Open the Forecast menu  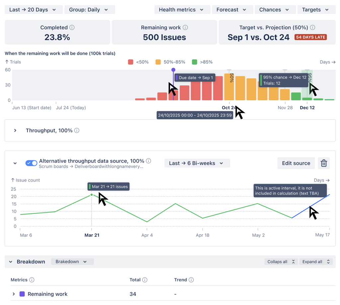tap(232, 9)
